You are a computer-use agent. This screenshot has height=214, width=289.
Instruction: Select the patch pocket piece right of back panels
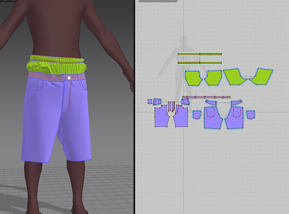click(x=250, y=115)
